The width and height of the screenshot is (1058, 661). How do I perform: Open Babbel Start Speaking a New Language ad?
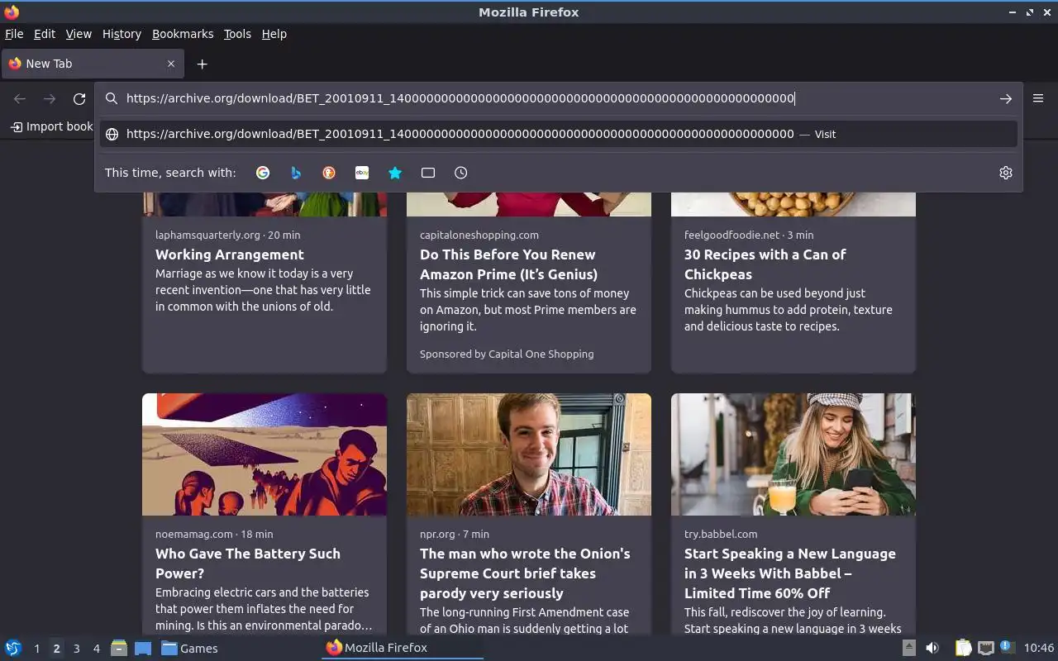[x=790, y=573]
